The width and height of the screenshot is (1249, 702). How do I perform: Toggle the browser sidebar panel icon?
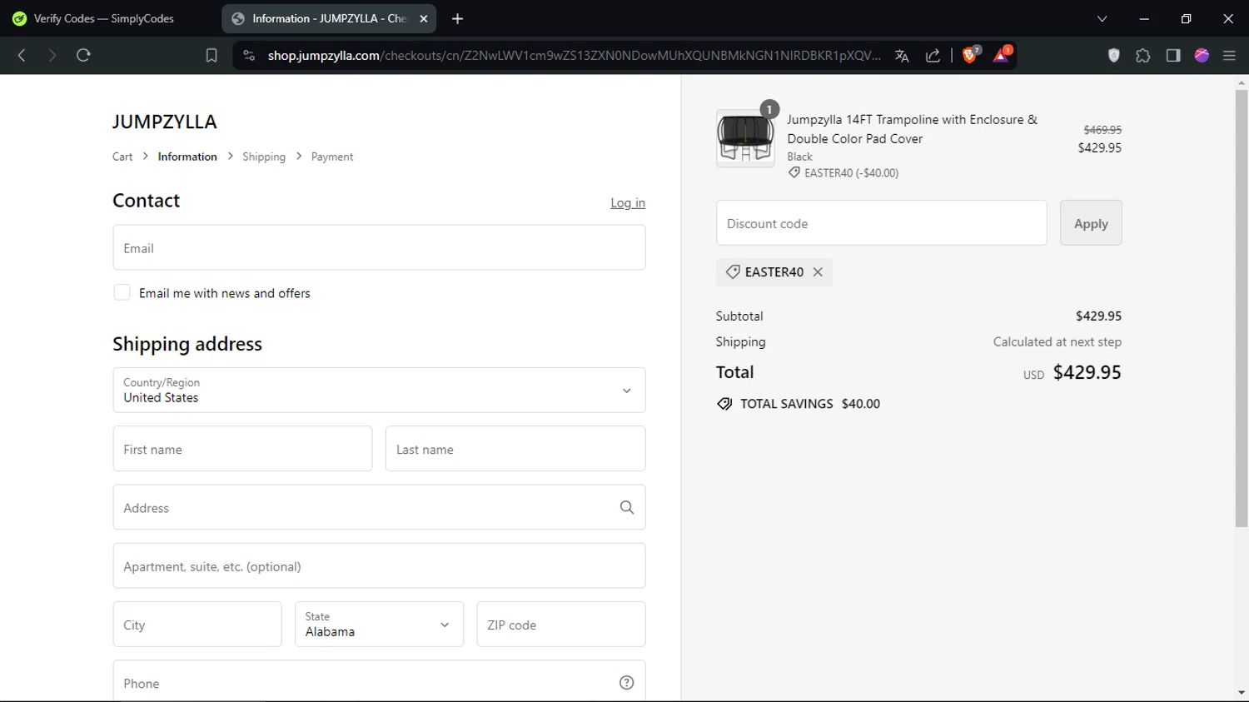click(x=1173, y=56)
